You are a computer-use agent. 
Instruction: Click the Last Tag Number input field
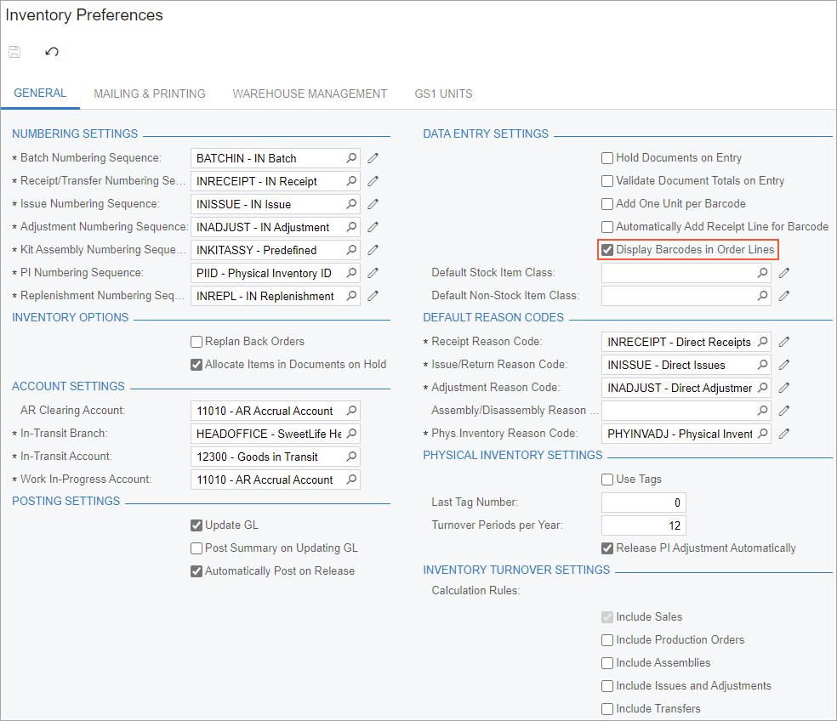tap(643, 502)
